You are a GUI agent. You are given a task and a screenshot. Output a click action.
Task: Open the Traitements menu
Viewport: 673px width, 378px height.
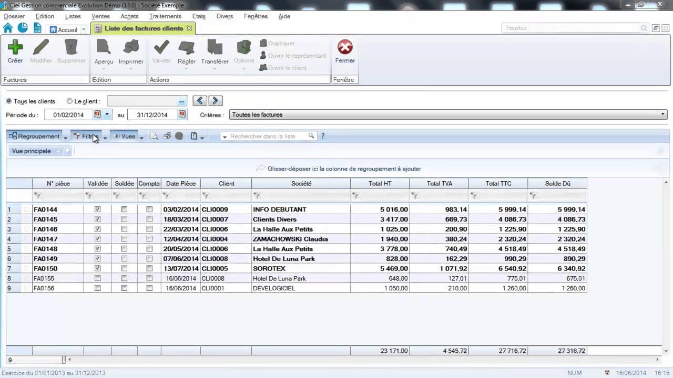[x=165, y=16]
